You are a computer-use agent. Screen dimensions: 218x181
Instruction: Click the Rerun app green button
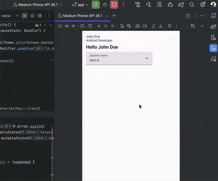click(x=96, y=5)
